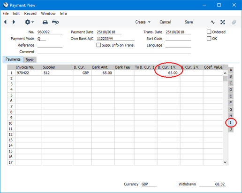Screen dimensions: 242x193
Task: Open print preview icon
Action: [55, 22]
